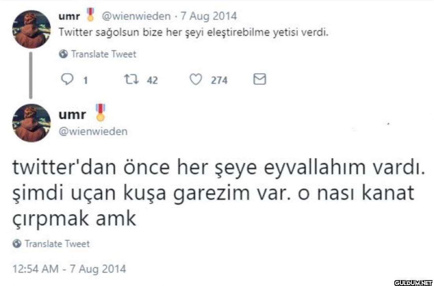Click the GULDUM.NET watermark
This screenshot has width=434, height=286.
point(413,282)
